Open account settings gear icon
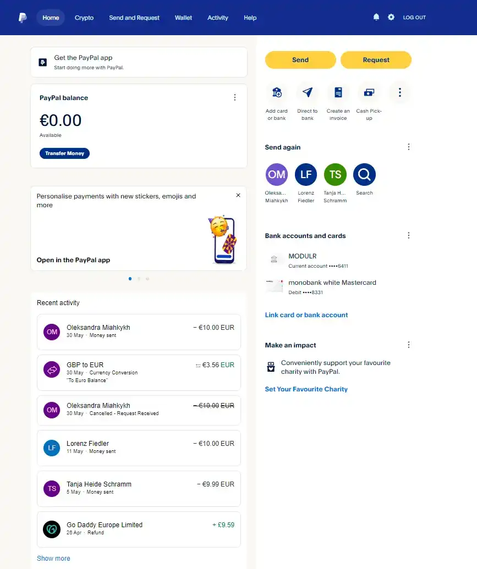The image size is (477, 569). click(x=391, y=18)
